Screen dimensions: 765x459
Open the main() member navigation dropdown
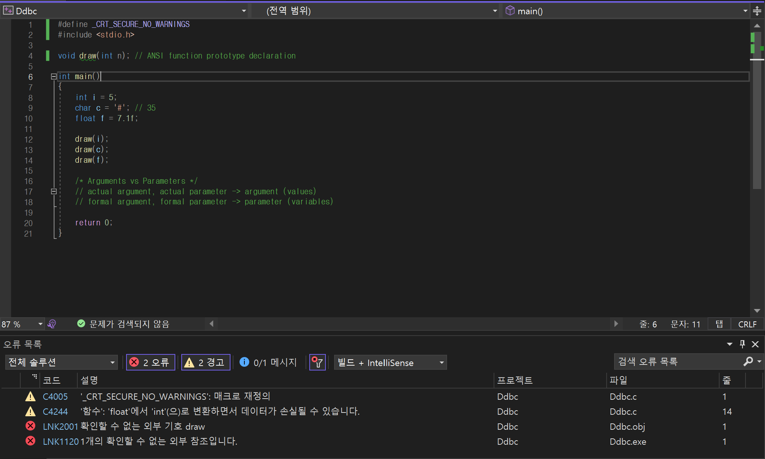[x=745, y=11]
